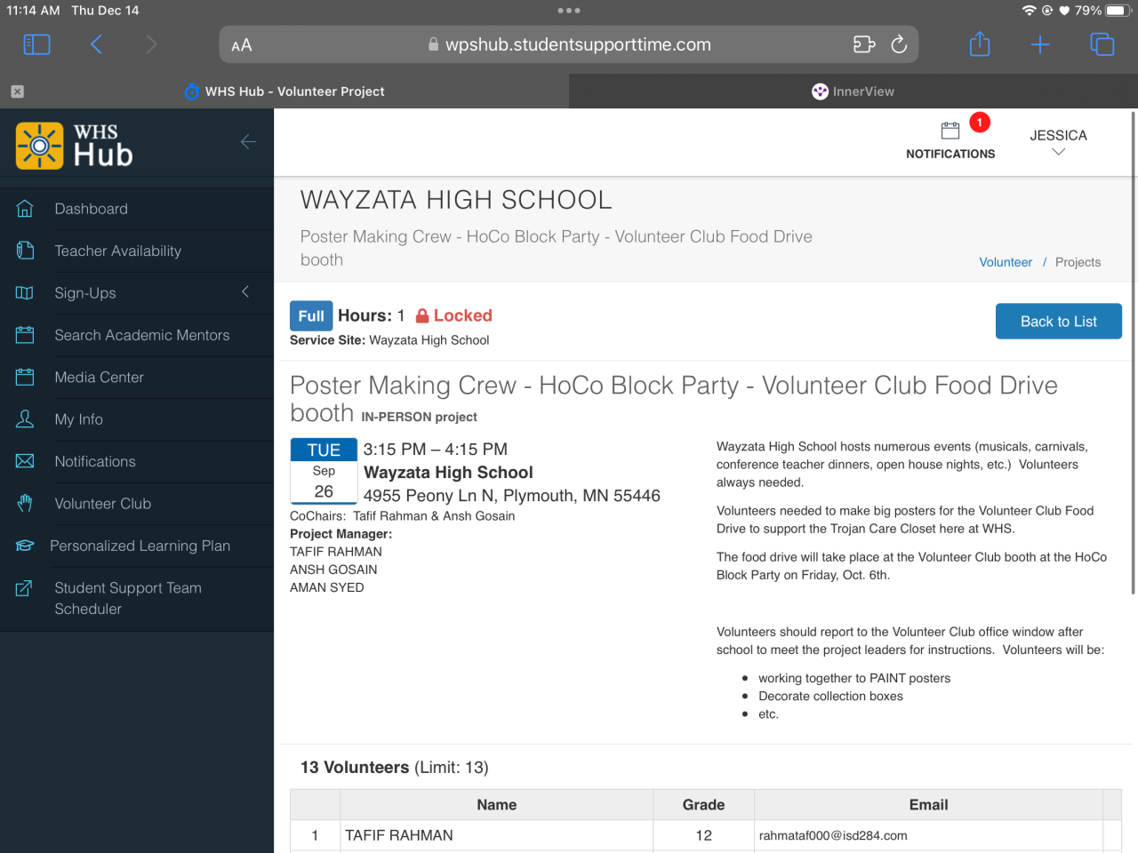1138x853 pixels.
Task: Tap Safari share icon
Action: tap(980, 44)
